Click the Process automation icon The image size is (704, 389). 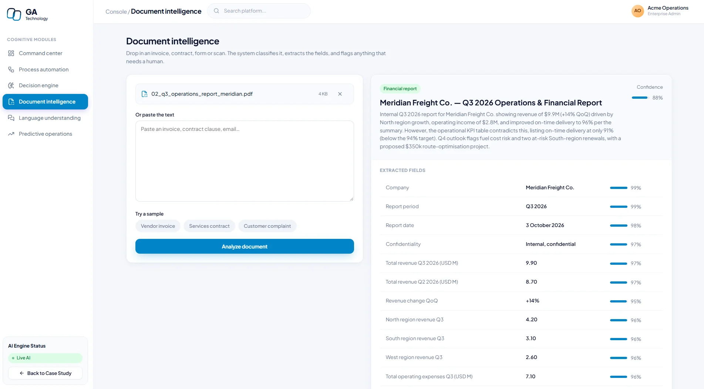(x=11, y=70)
